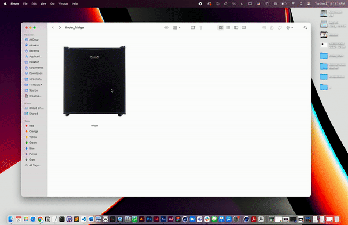Click the Bluetooth icon in menu bar
The height and width of the screenshot is (225, 348).
click(x=242, y=3)
